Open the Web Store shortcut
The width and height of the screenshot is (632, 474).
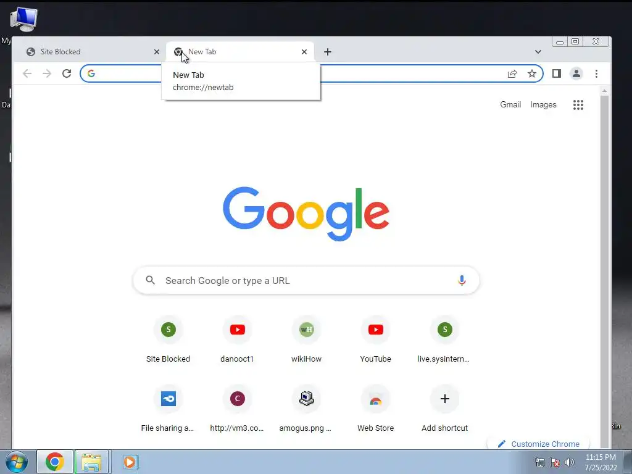coord(376,409)
